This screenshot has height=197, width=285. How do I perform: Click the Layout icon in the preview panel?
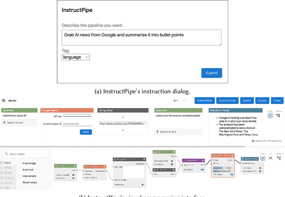point(278,116)
